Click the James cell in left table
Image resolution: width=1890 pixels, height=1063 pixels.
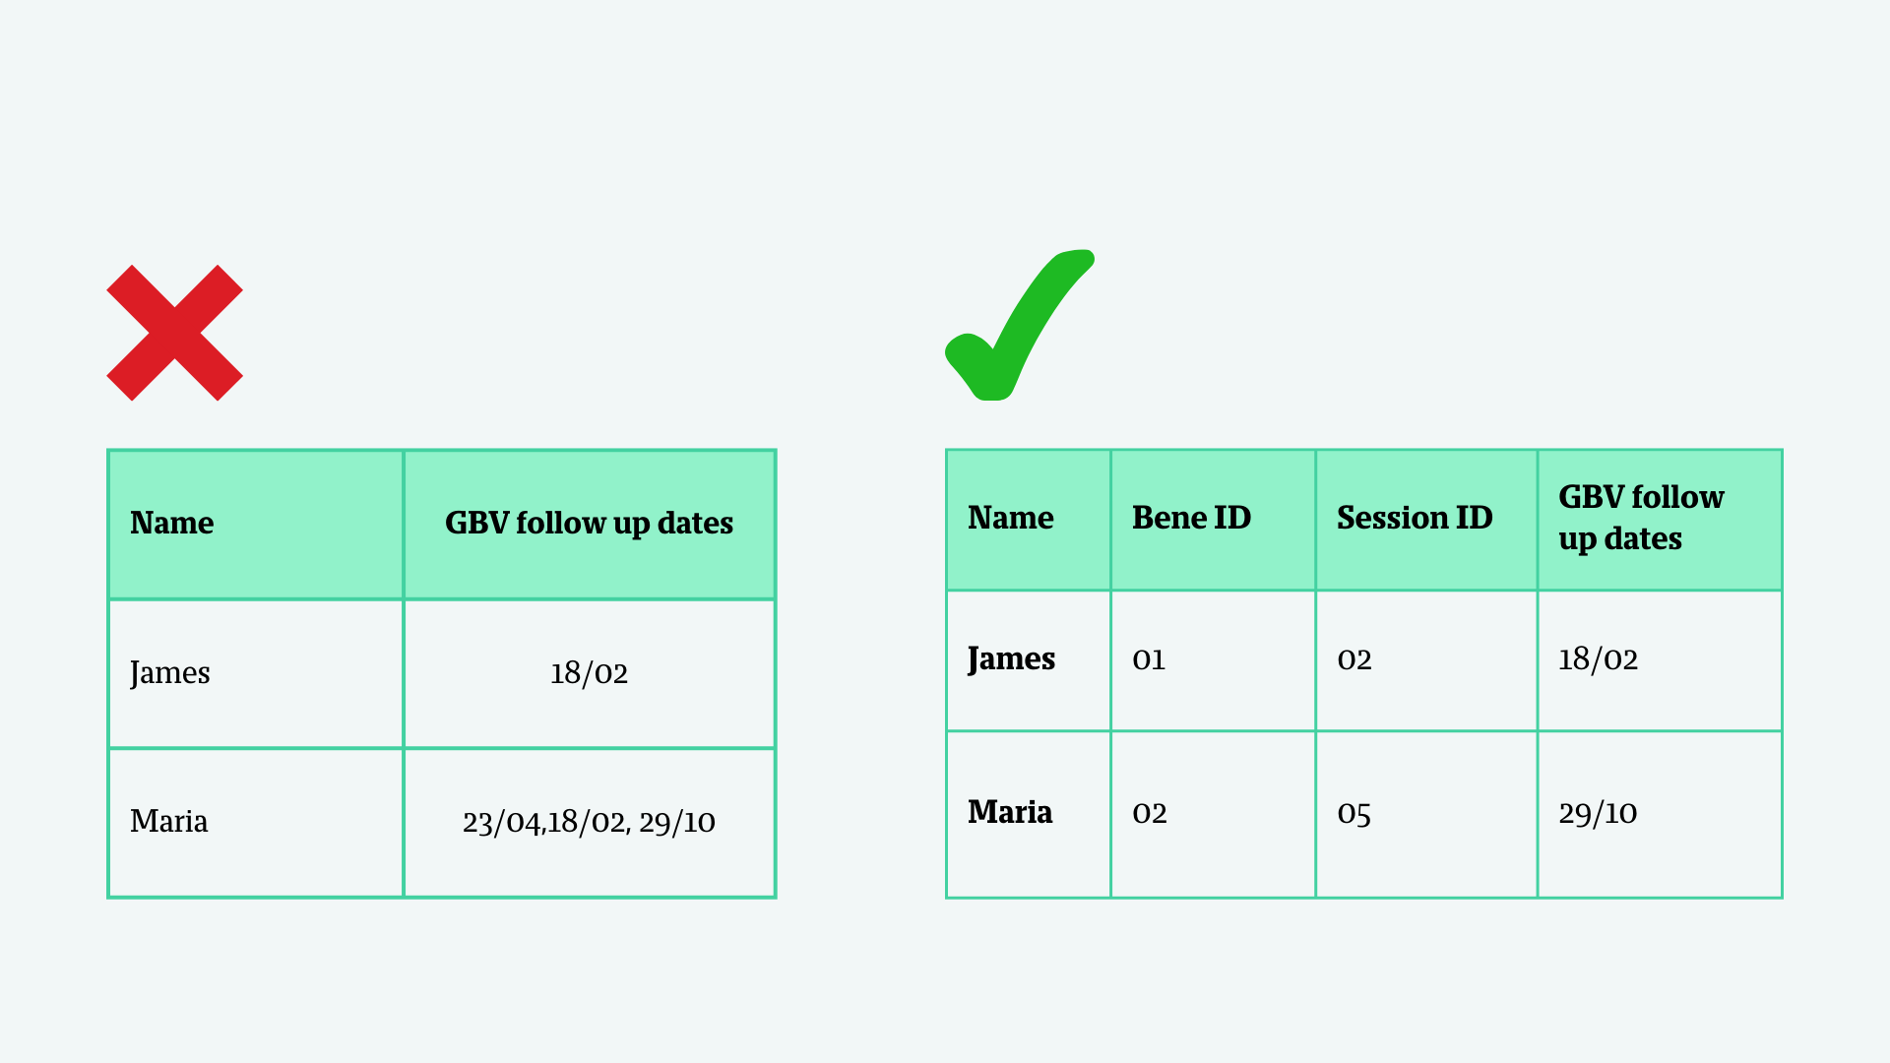[256, 674]
